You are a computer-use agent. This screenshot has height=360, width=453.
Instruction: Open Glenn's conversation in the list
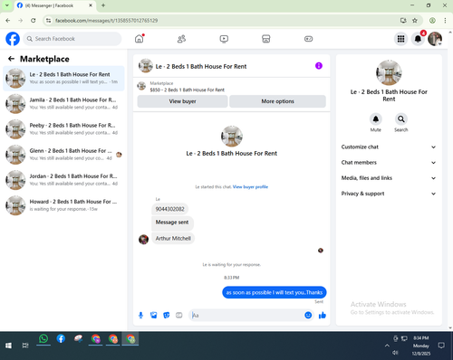[63, 155]
